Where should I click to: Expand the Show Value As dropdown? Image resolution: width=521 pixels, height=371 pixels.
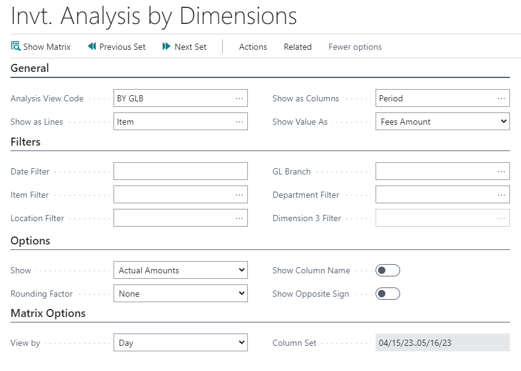(442, 122)
